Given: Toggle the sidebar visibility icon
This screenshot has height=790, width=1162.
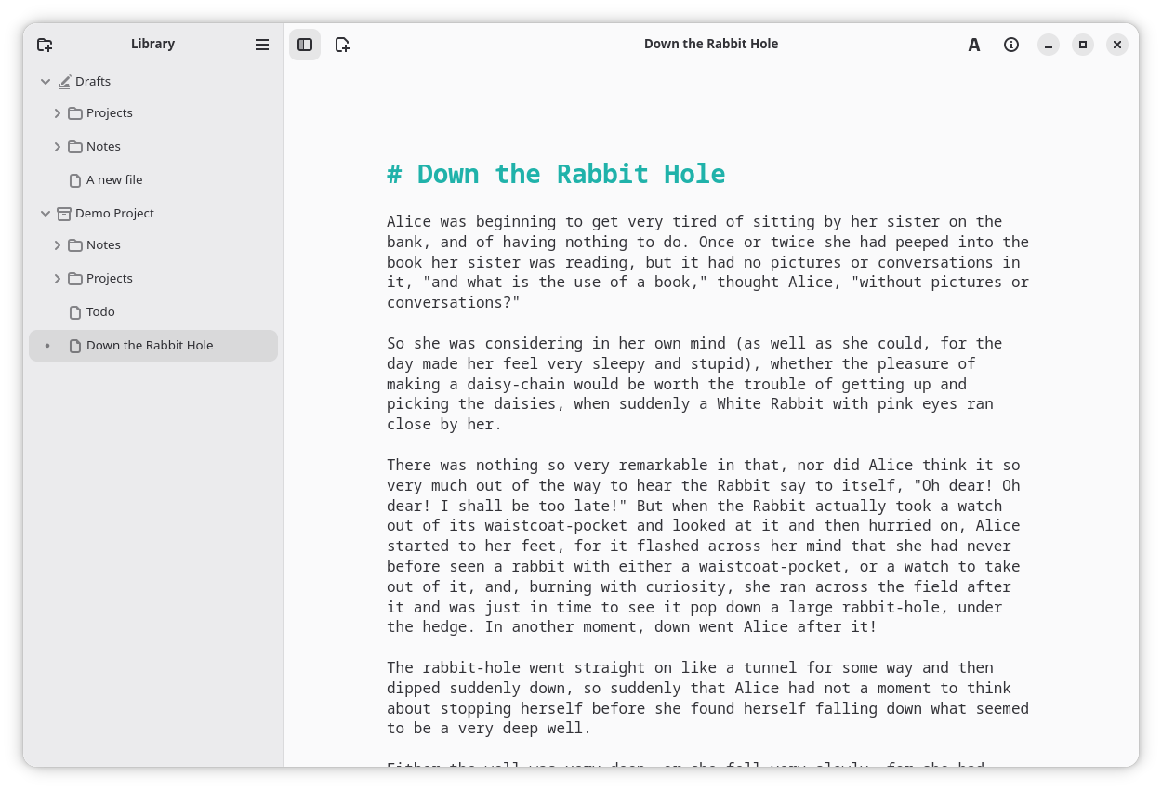Looking at the screenshot, I should (x=305, y=44).
